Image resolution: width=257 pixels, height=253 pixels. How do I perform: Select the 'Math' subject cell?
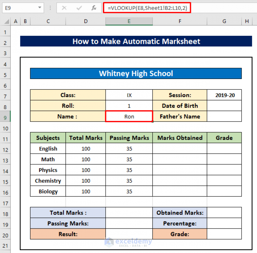pyautogui.click(x=48, y=159)
